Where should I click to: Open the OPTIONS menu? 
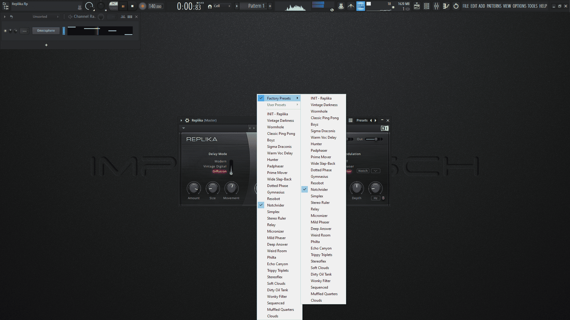coord(520,6)
